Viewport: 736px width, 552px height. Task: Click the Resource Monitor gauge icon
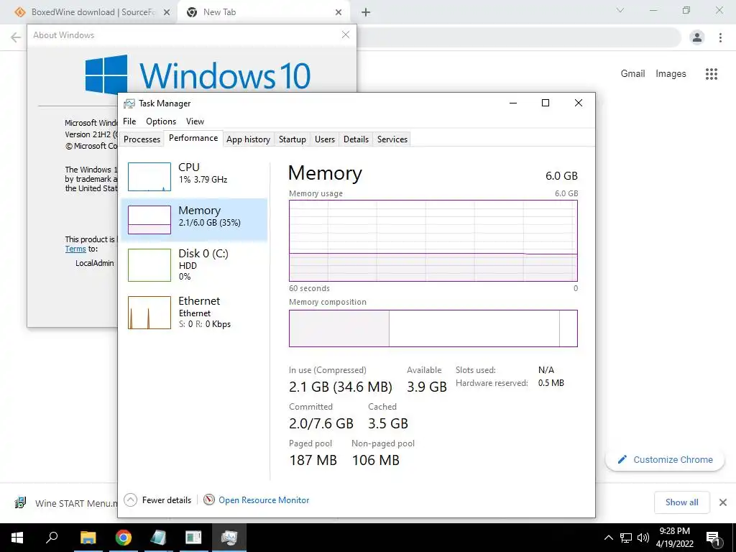pyautogui.click(x=209, y=500)
